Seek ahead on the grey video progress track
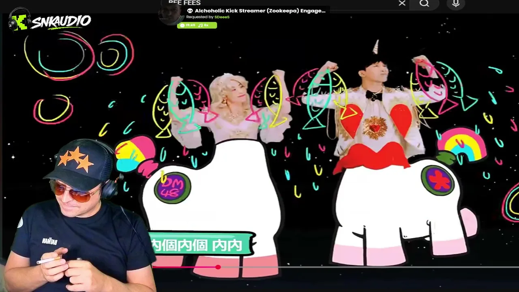Viewport: 519px width, 292px height. [x=370, y=267]
